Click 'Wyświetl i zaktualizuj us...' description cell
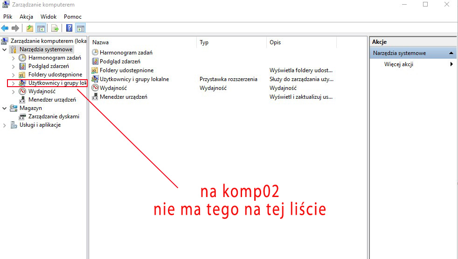This screenshot has width=458, height=259. (x=301, y=97)
